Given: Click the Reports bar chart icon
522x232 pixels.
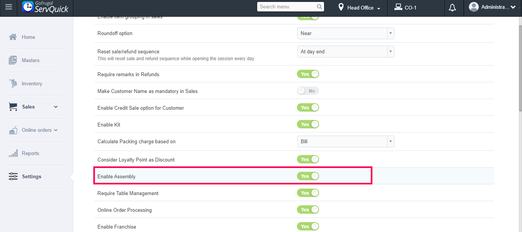Looking at the screenshot, I should click(13, 153).
